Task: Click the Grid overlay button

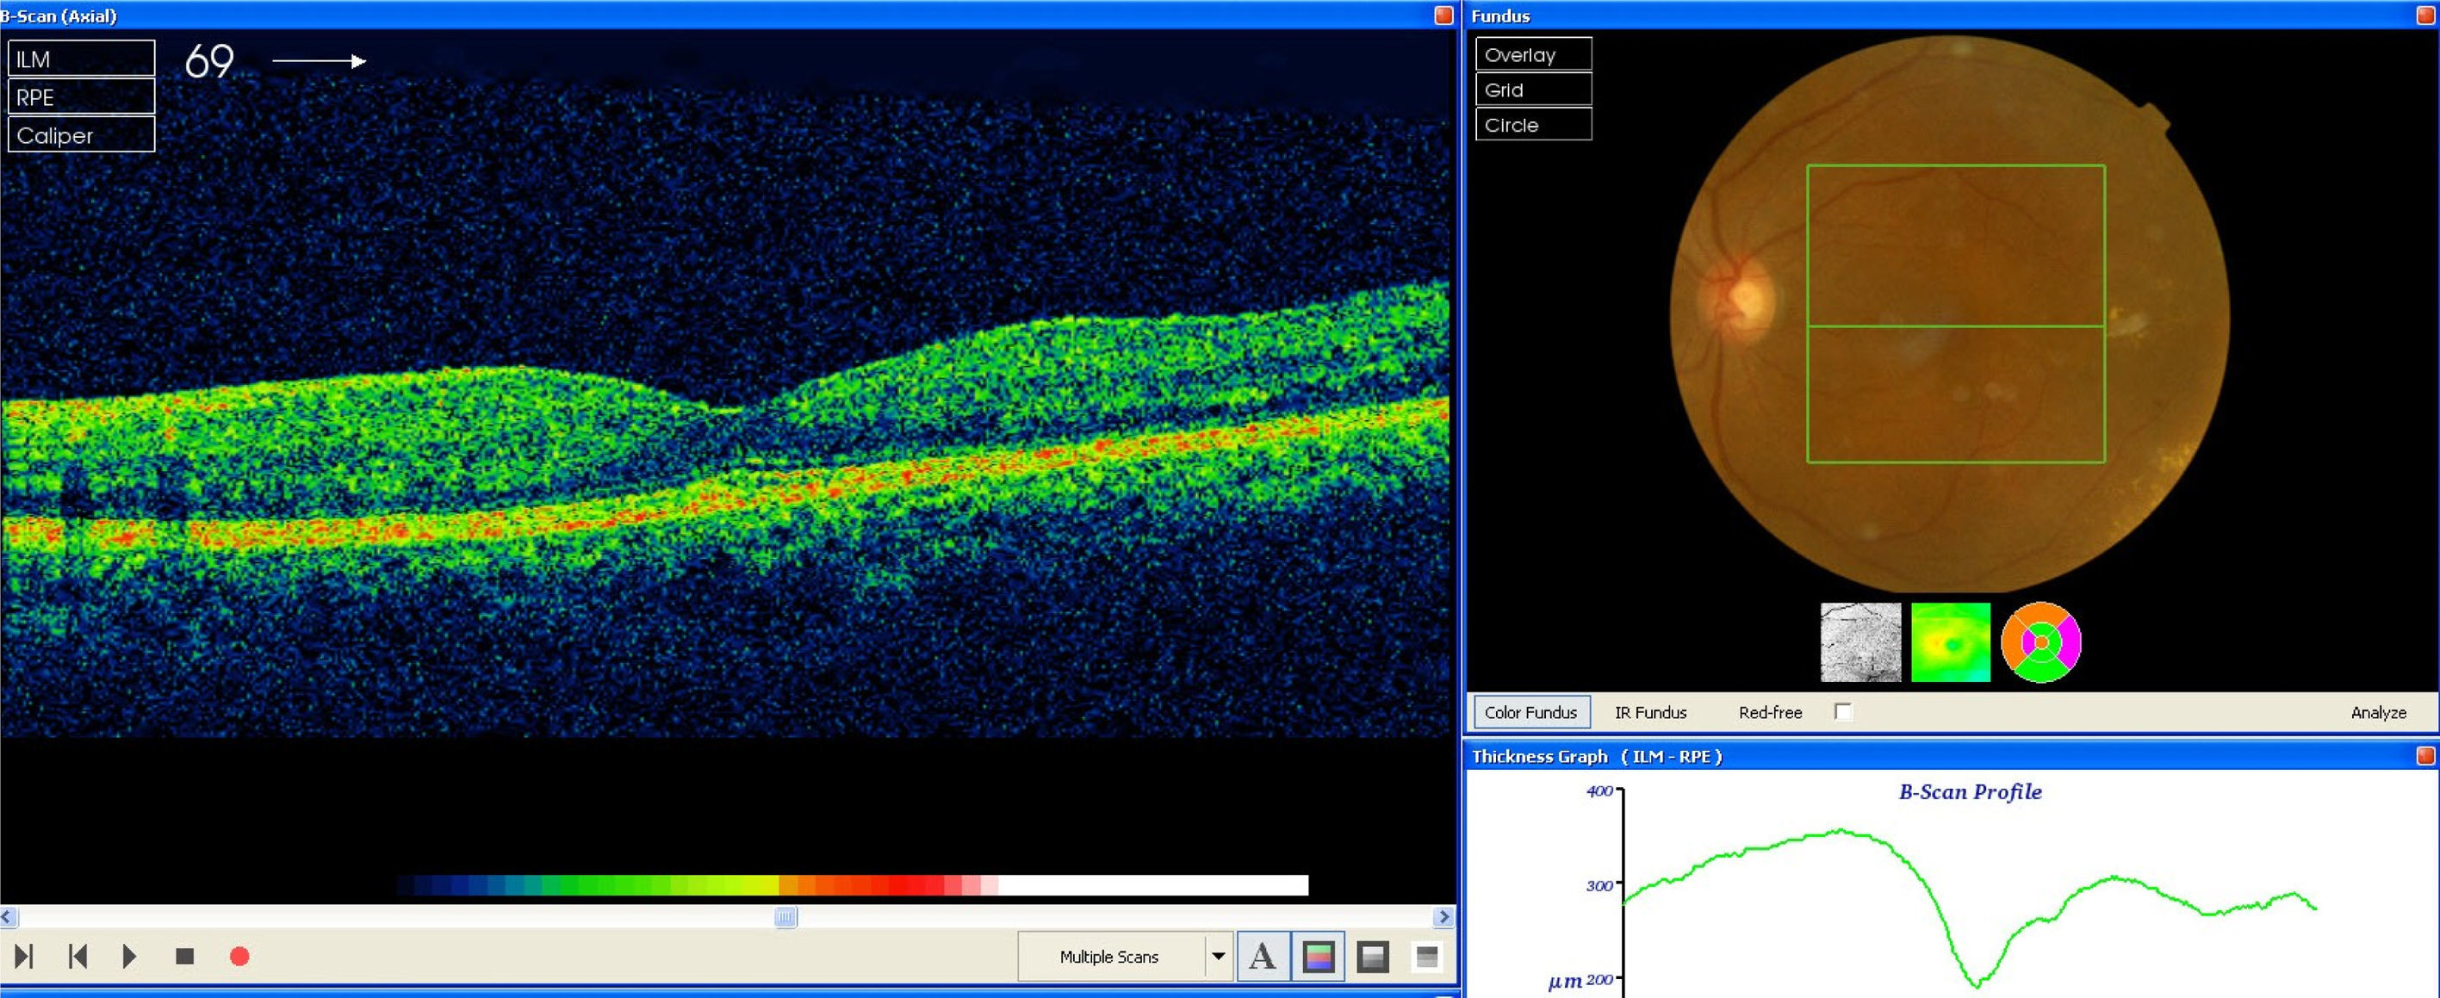Action: [1532, 90]
